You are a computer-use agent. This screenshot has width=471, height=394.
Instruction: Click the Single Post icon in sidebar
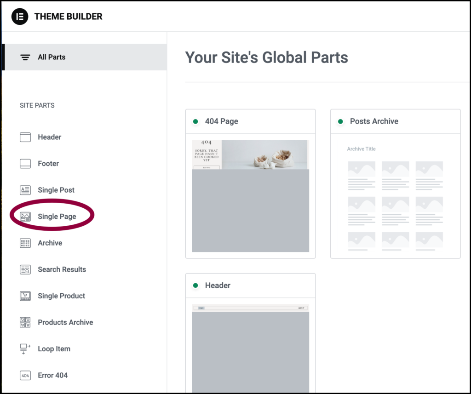25,190
